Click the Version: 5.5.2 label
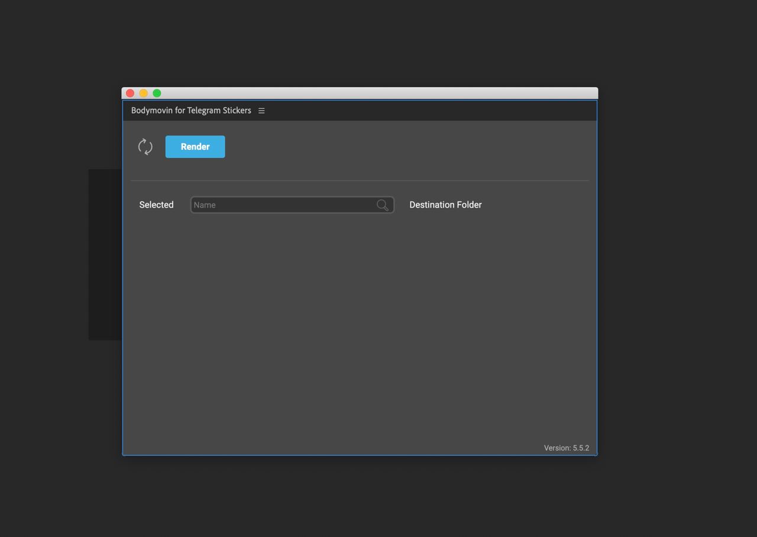This screenshot has width=757, height=537. (x=567, y=448)
